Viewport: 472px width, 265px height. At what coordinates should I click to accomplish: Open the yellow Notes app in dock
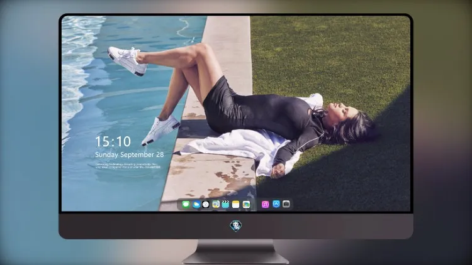point(236,204)
